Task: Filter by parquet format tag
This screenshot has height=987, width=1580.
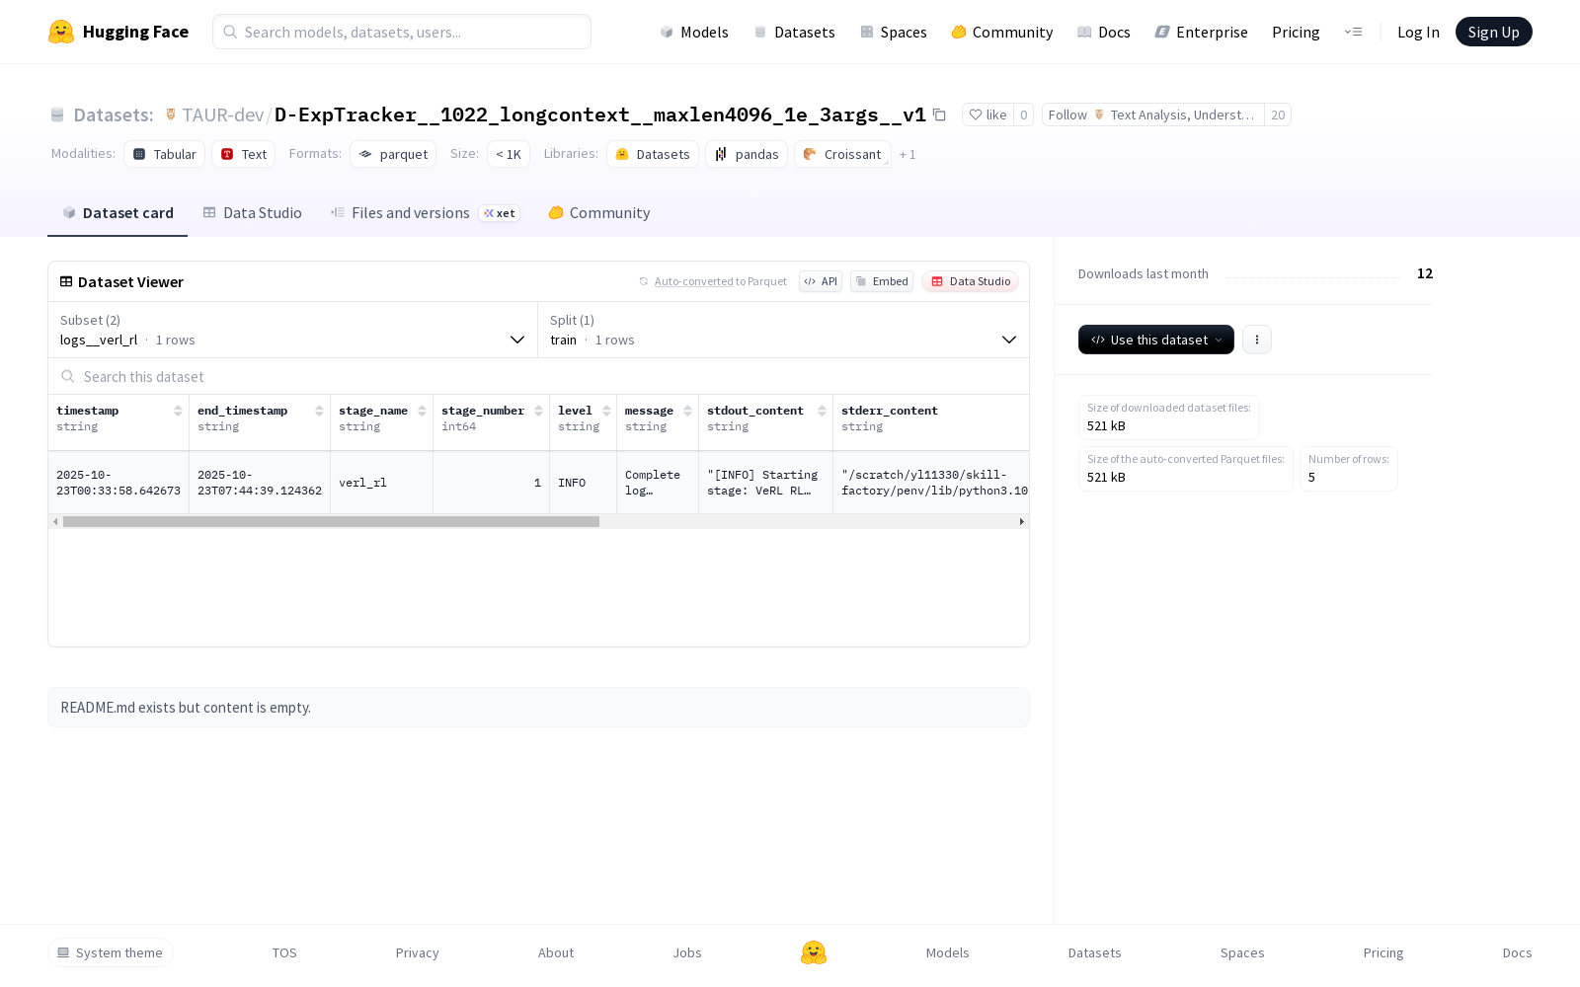Action: pos(393,154)
